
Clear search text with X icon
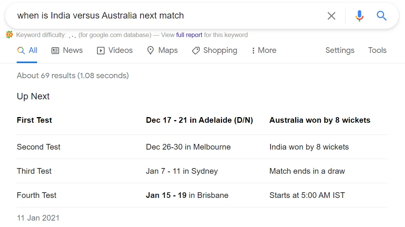tap(331, 16)
